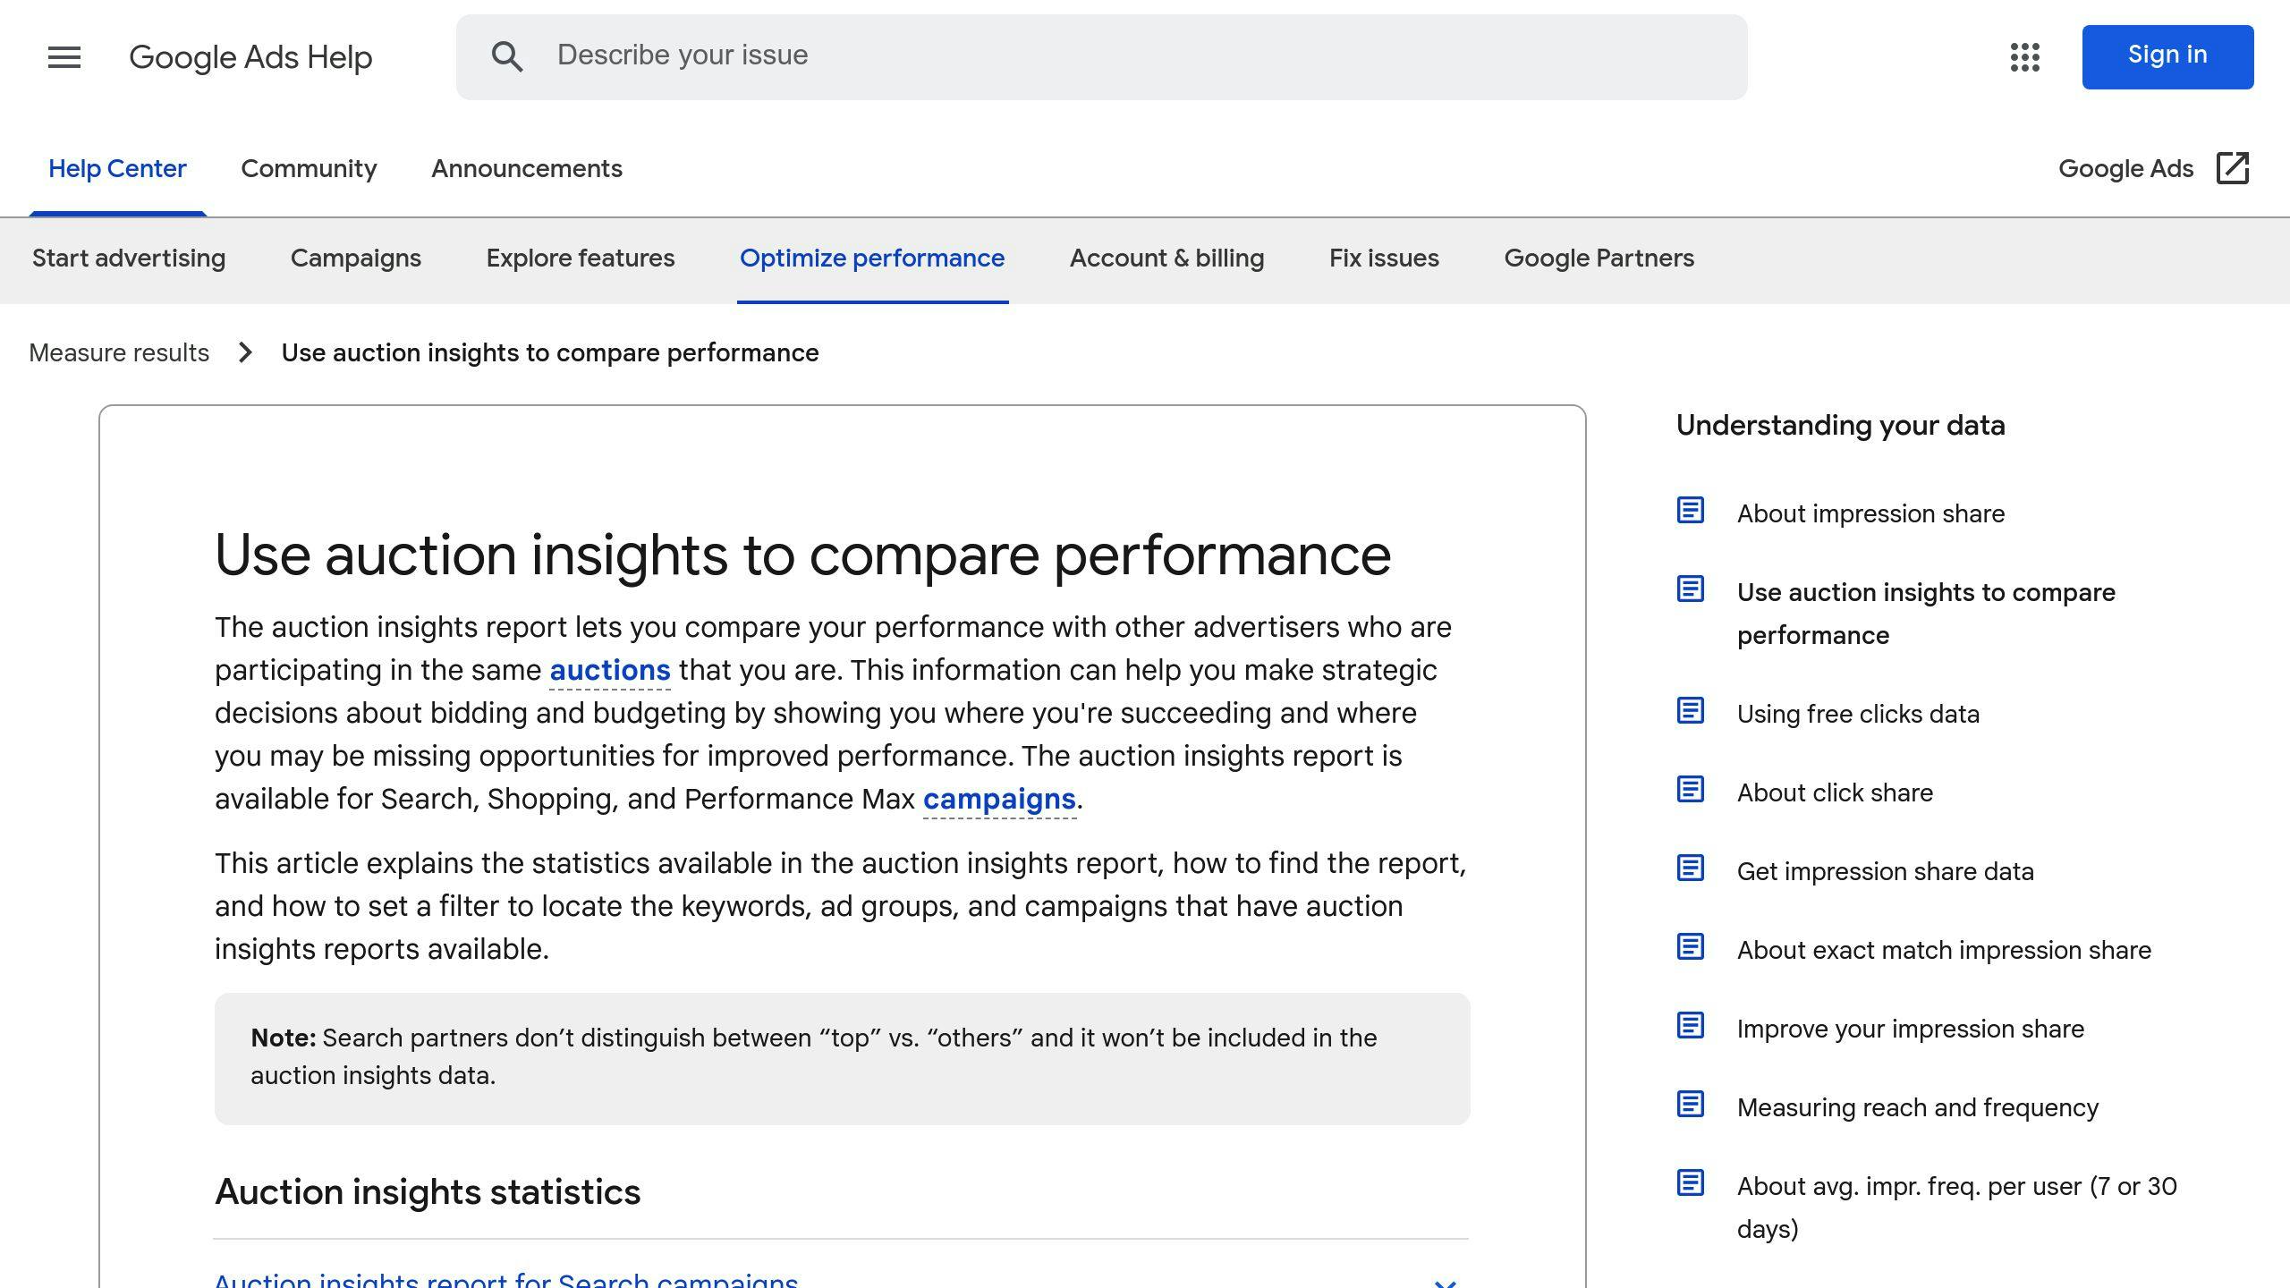Open About click share article
The width and height of the screenshot is (2290, 1288).
1835,792
